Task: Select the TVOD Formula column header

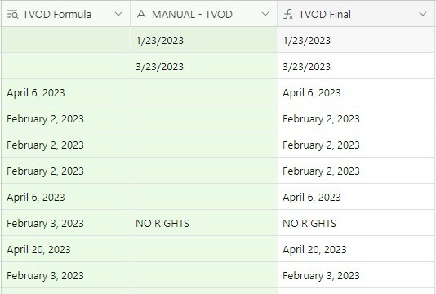Action: coord(65,14)
